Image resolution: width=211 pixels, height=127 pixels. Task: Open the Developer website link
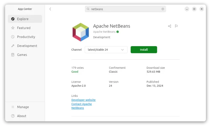pyautogui.click(x=83, y=100)
